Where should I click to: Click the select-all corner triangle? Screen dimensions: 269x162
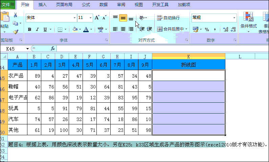[x=4, y=56]
